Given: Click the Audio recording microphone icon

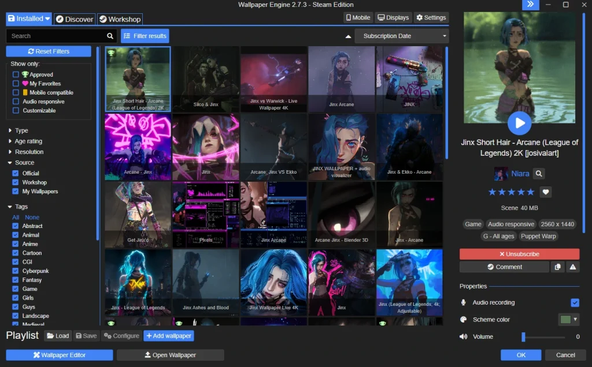Looking at the screenshot, I should tap(463, 302).
